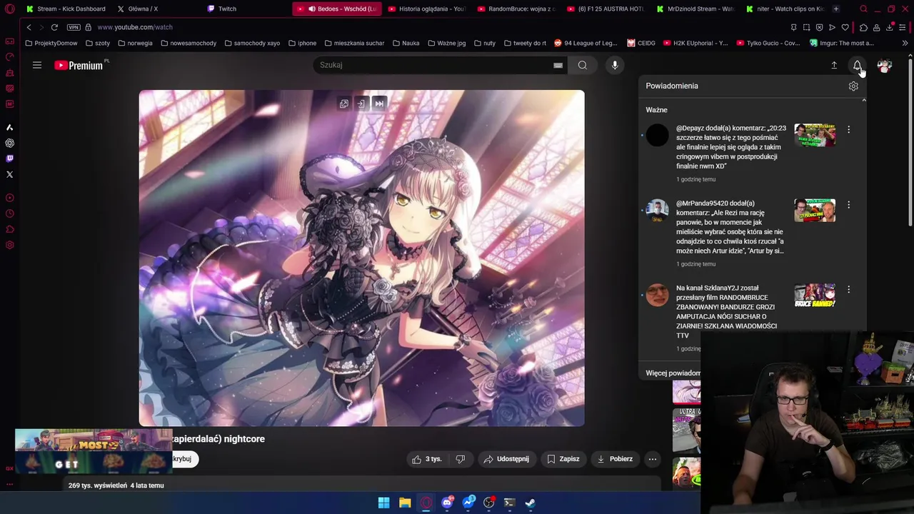Open the YouTube account avatar menu
This screenshot has width=914, height=514.
tap(885, 65)
